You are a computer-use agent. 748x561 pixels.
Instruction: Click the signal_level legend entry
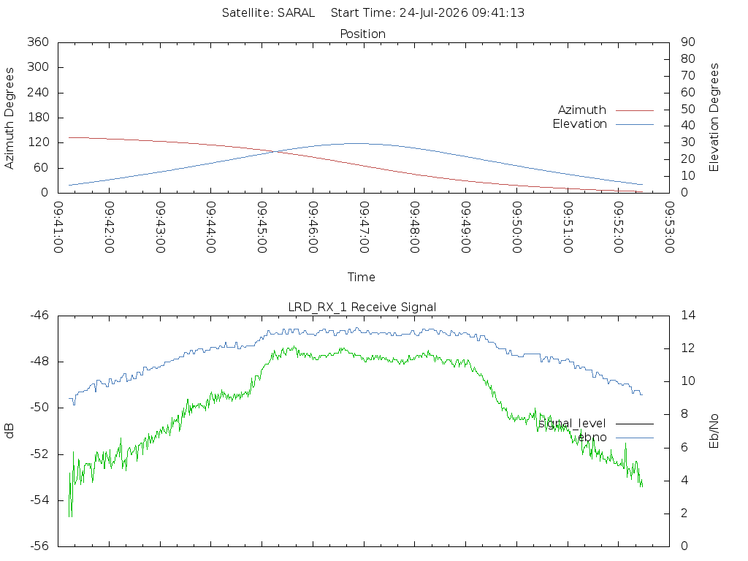coord(572,424)
